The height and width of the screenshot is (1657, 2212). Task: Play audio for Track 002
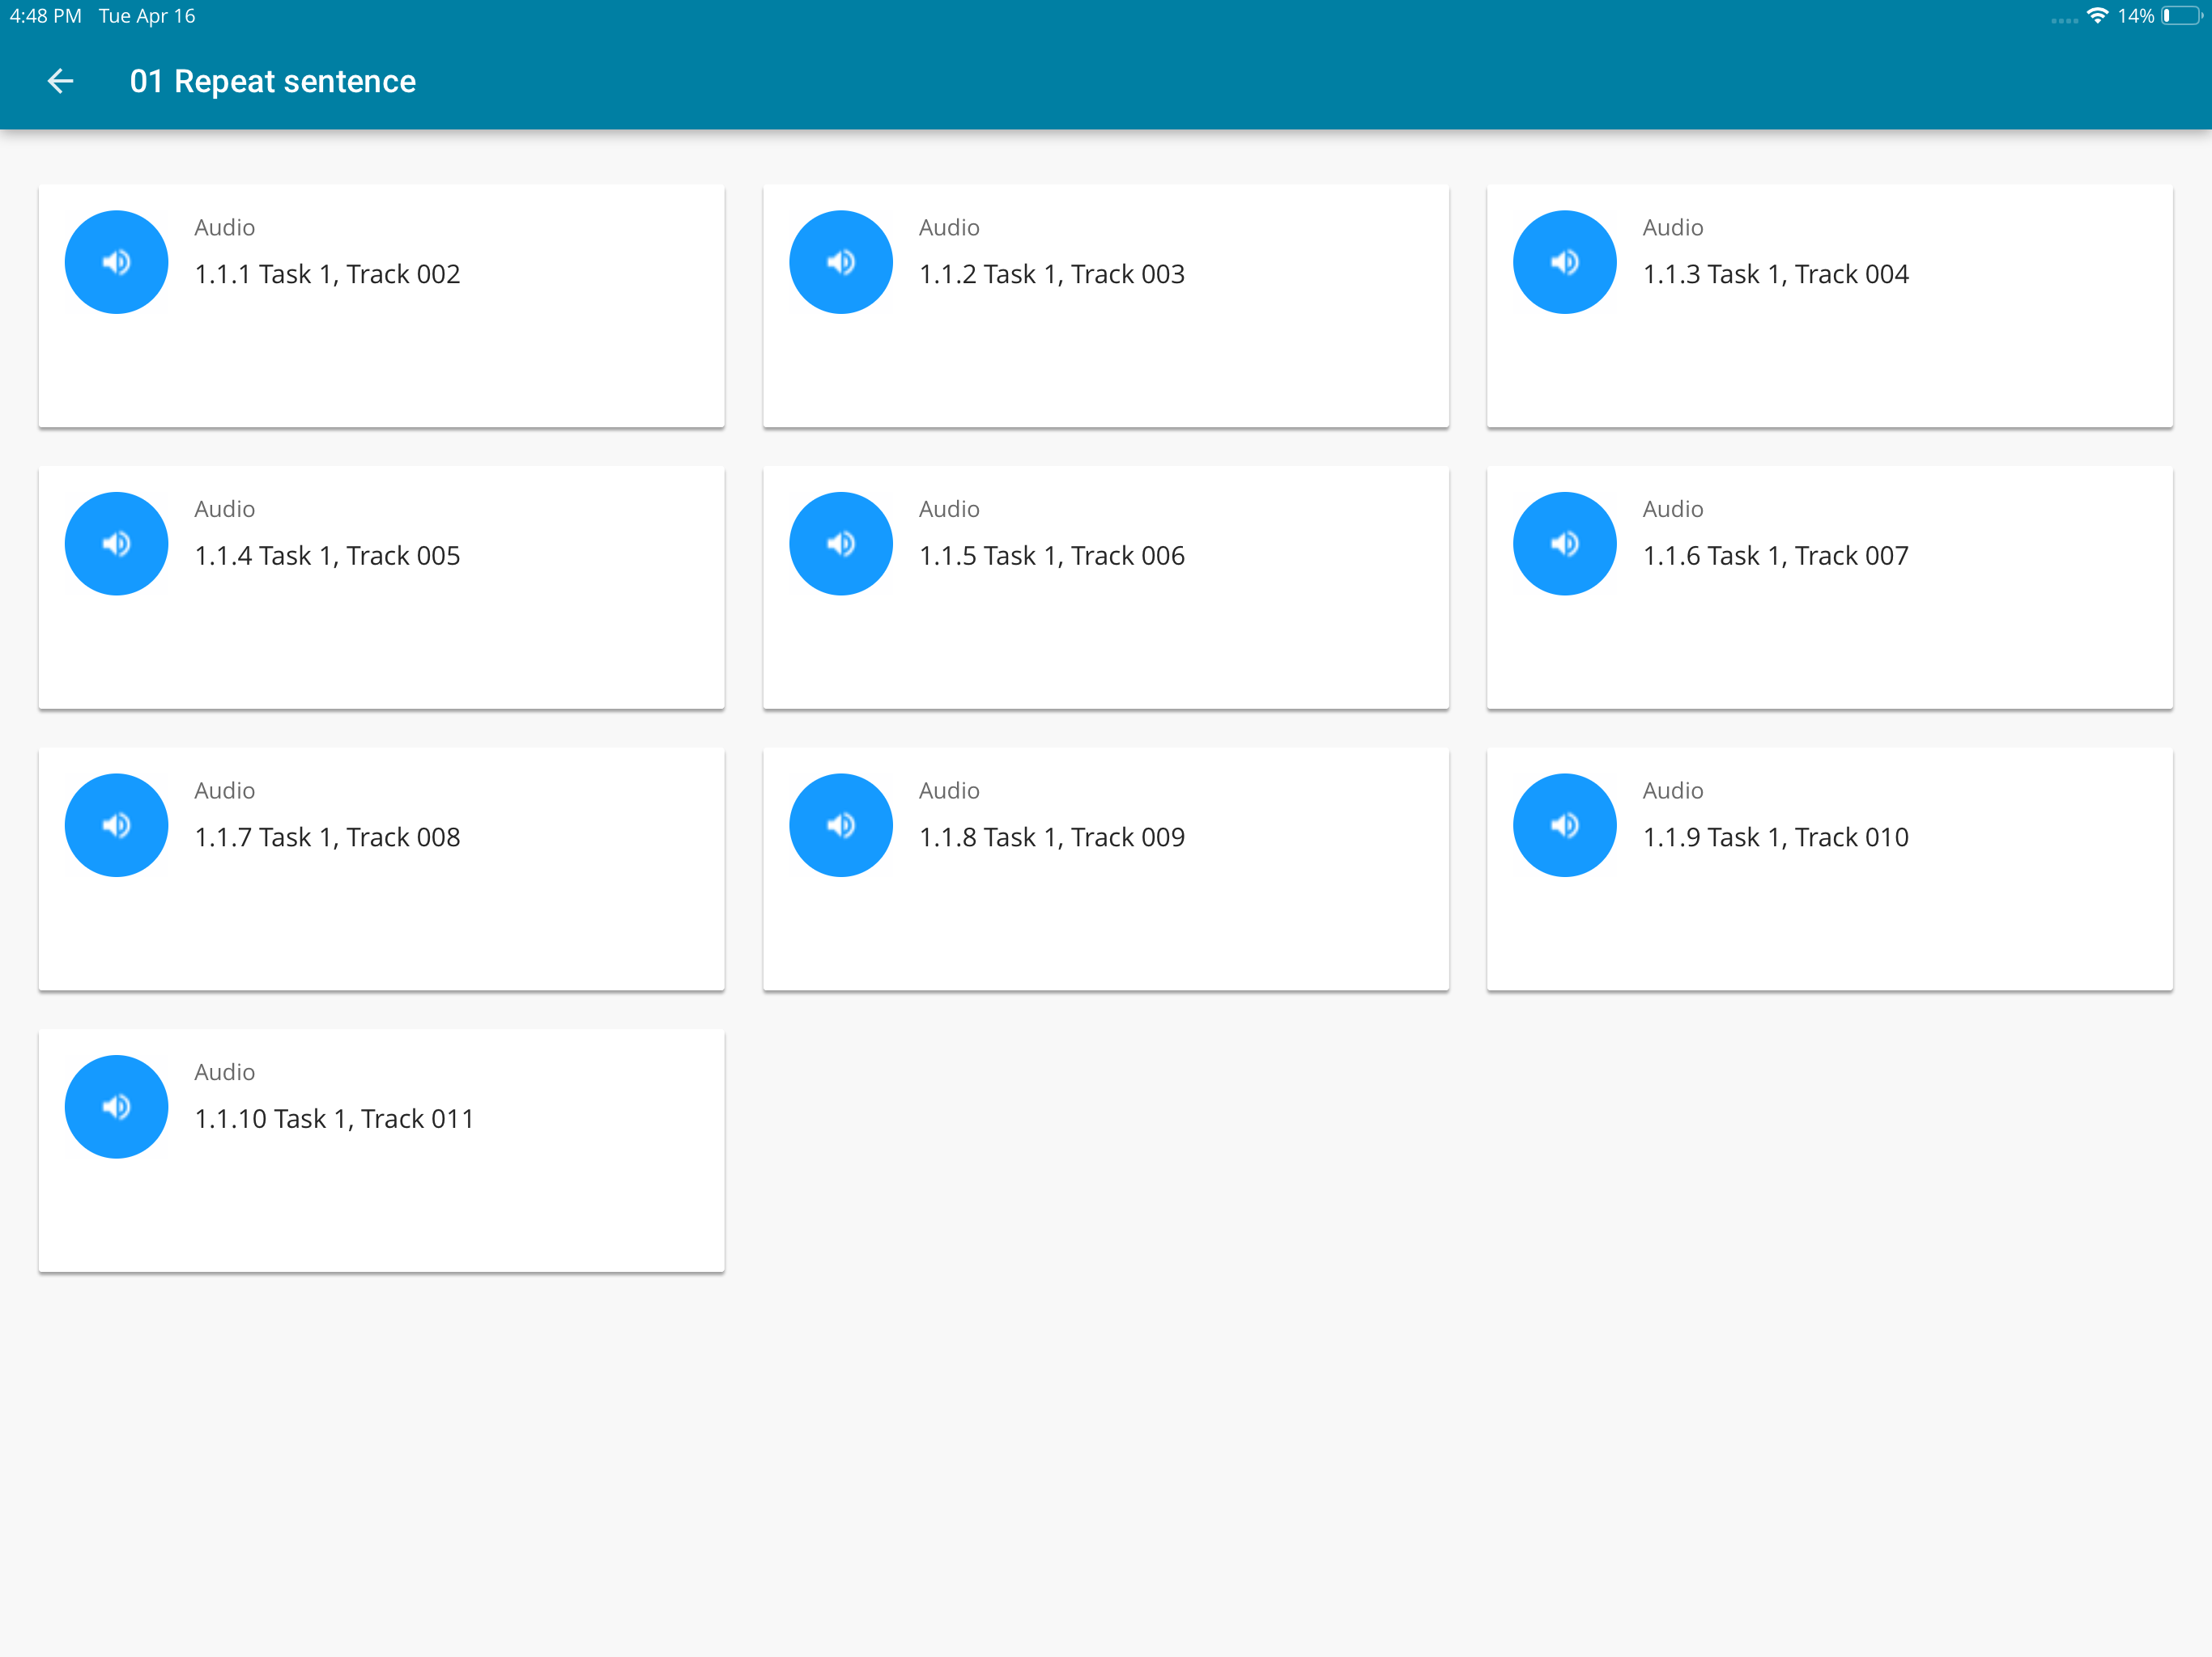[116, 262]
